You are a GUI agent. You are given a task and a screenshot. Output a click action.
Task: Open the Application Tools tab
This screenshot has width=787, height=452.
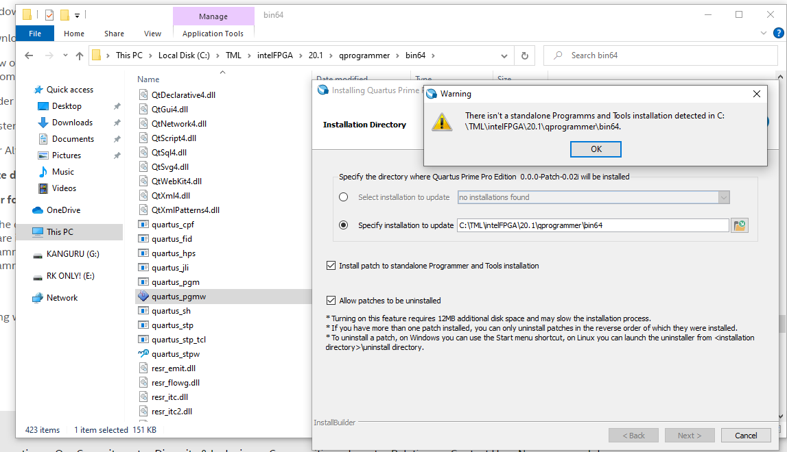(213, 34)
